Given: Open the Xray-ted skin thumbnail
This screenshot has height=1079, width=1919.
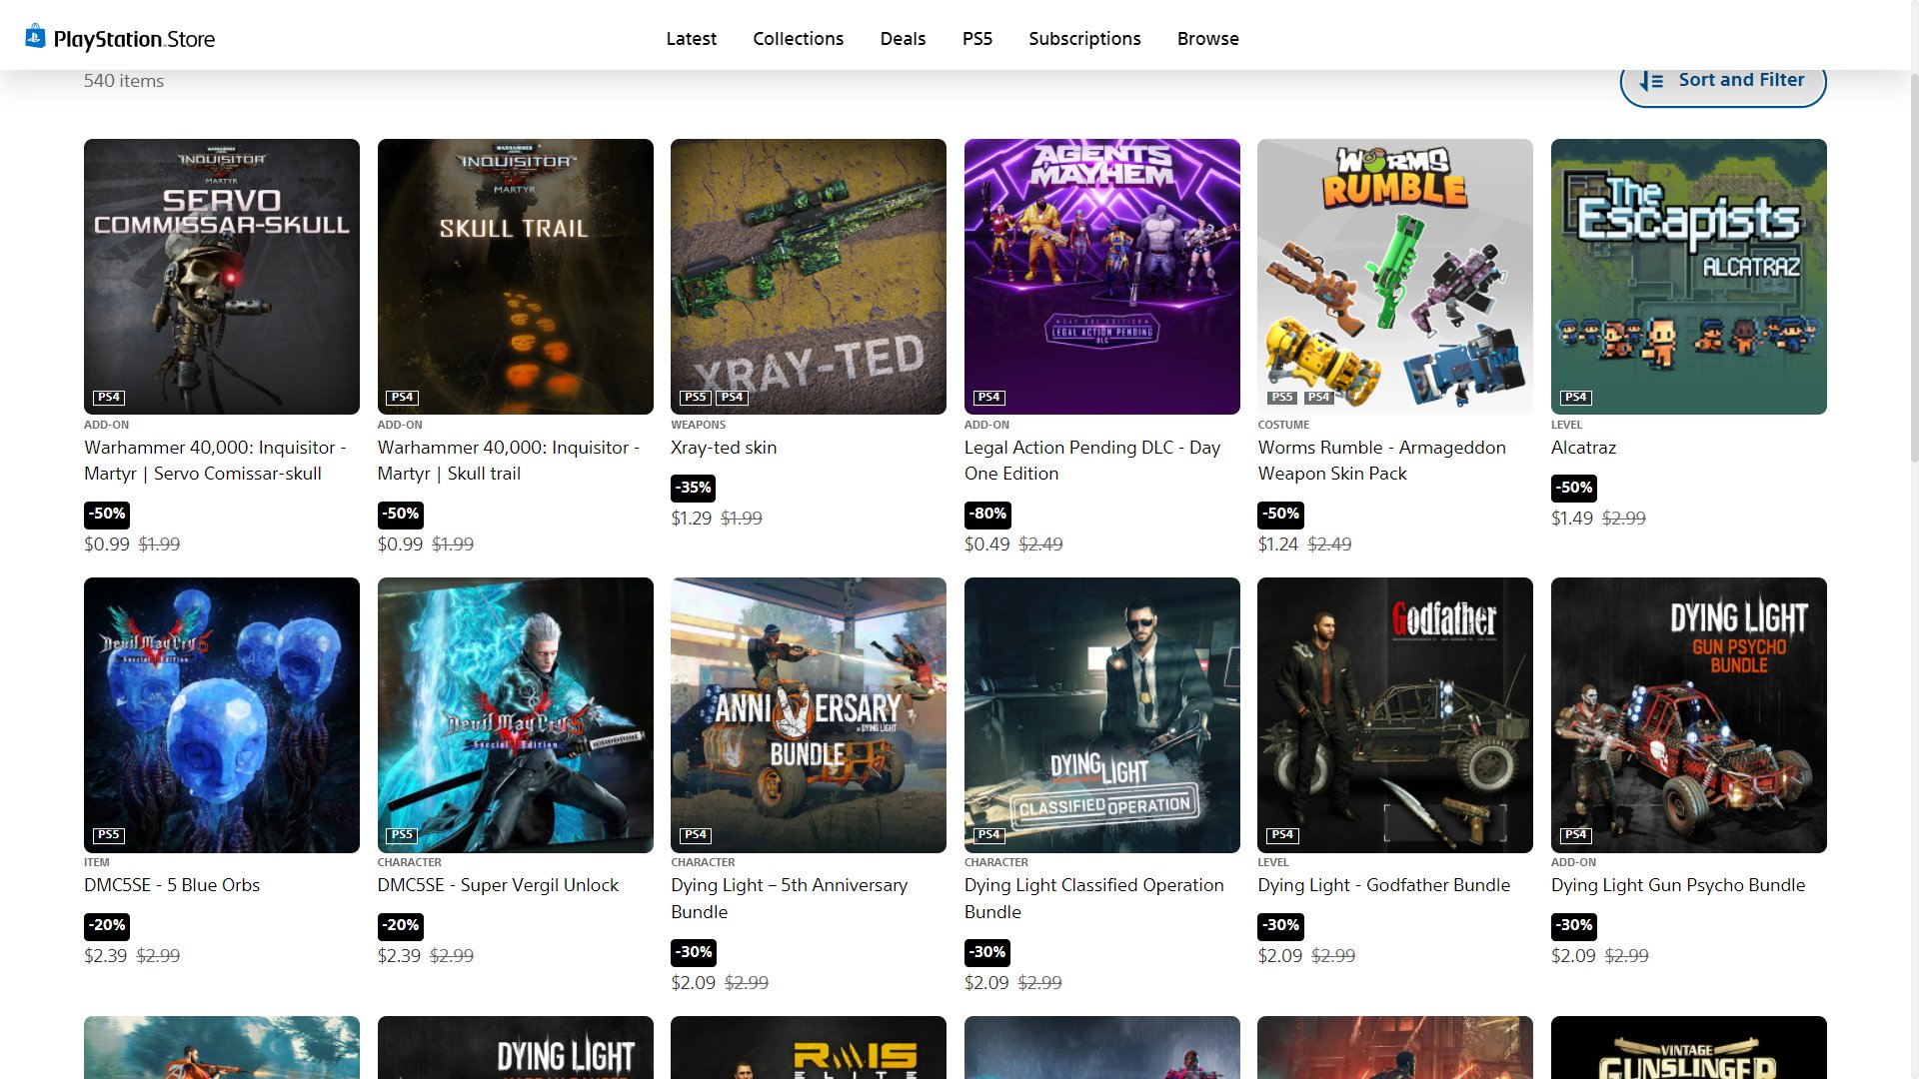Looking at the screenshot, I should pos(808,276).
